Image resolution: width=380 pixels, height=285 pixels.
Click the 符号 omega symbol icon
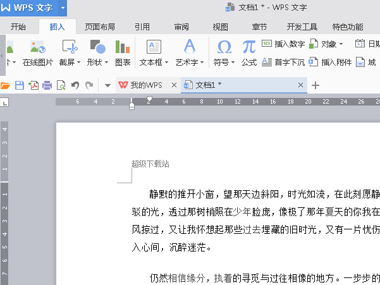(x=224, y=47)
